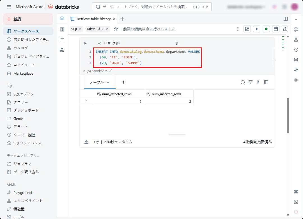Toggle the side-by-side editor layout
Image resolution: width=303 pixels, height=219 pixels.
coord(286,19)
